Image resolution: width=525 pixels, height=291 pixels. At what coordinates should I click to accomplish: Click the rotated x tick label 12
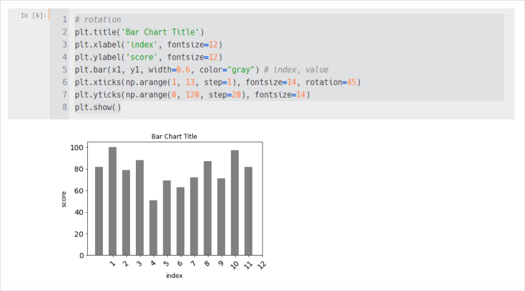click(261, 265)
